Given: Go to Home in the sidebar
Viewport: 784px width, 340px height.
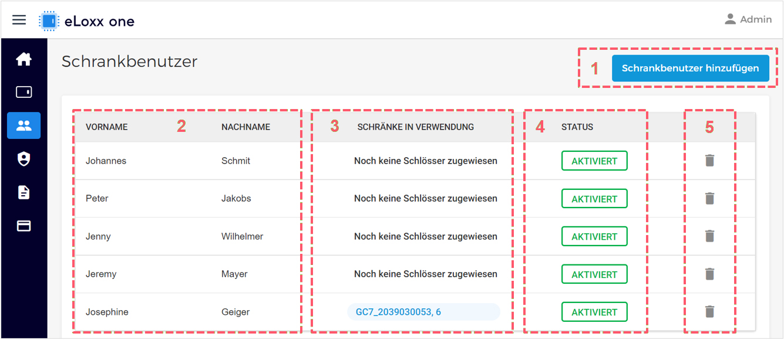Looking at the screenshot, I should coord(23,59).
